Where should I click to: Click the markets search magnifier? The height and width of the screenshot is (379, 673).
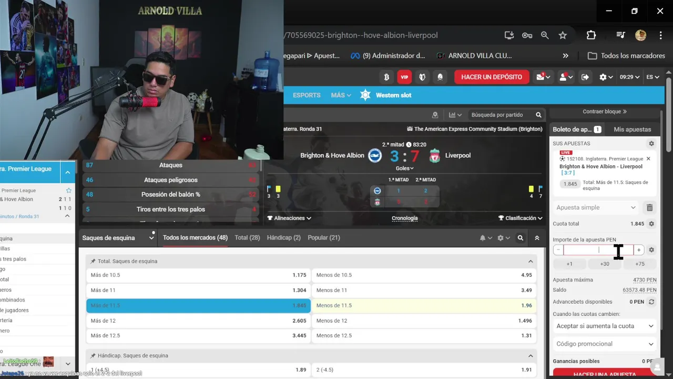coord(521,238)
